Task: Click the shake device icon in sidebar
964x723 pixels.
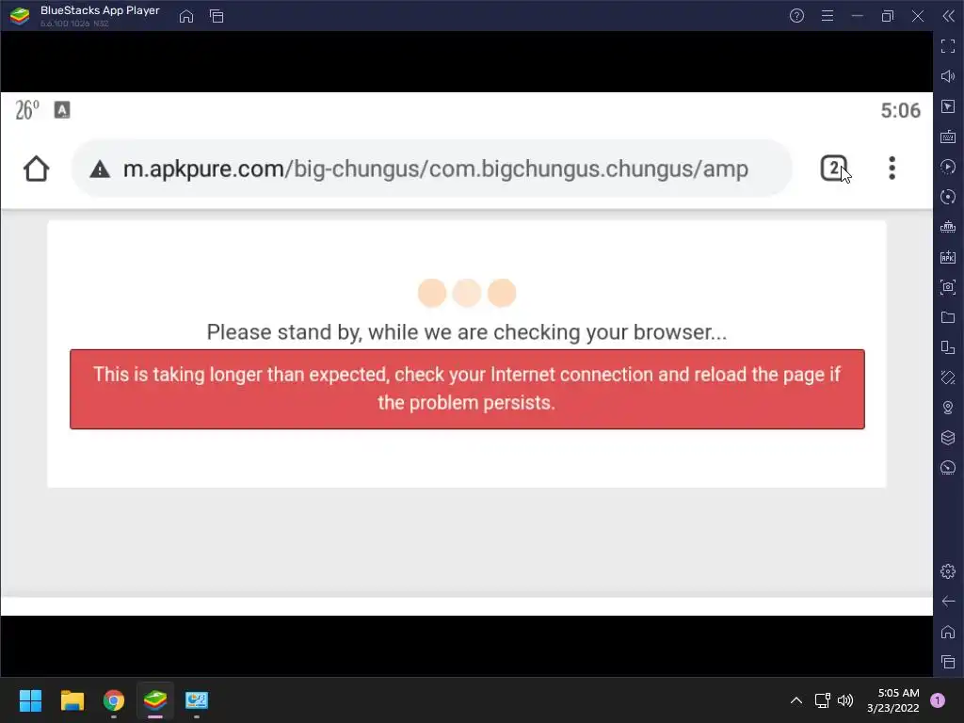Action: [x=948, y=378]
